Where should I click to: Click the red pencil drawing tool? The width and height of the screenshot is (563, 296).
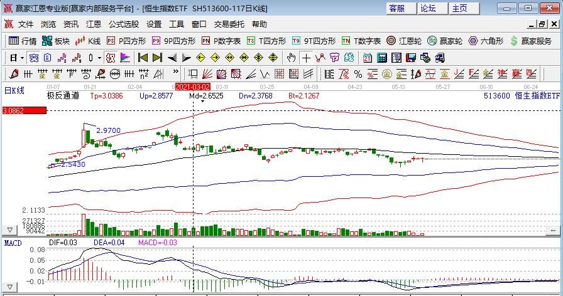click(x=14, y=74)
